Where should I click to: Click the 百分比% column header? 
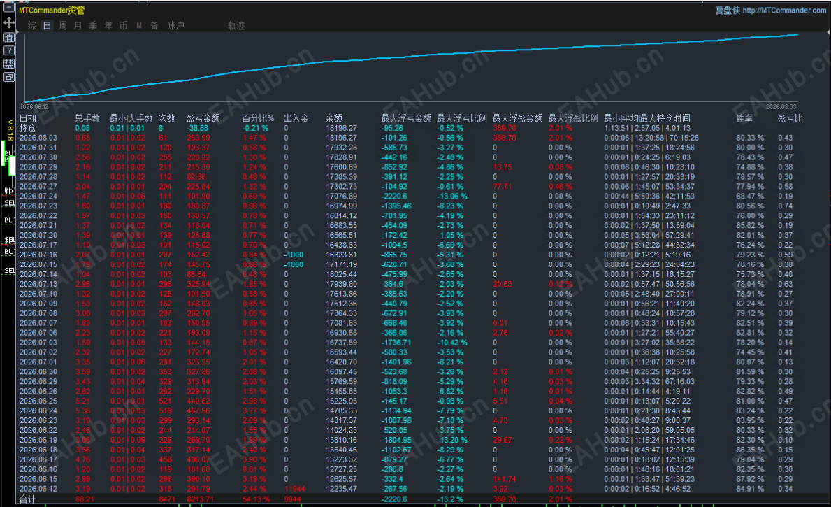tap(258, 118)
